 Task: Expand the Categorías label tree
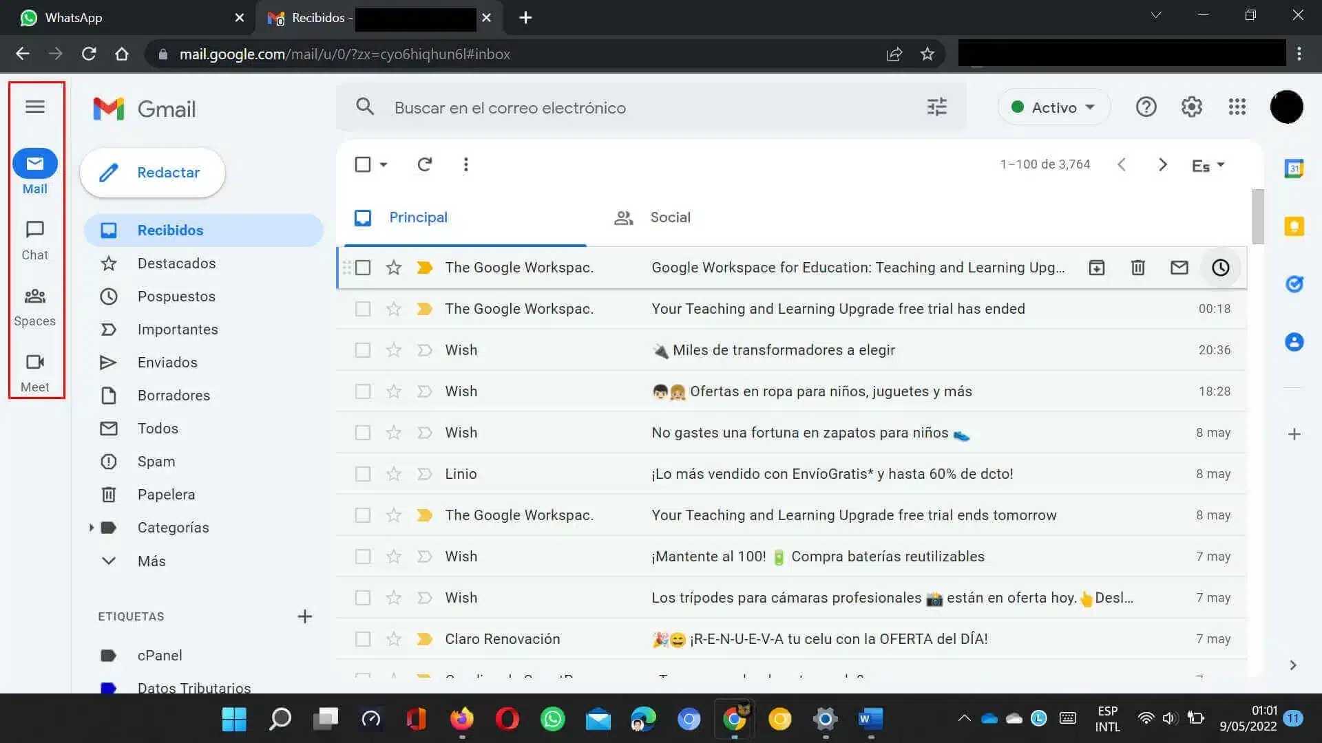91,528
